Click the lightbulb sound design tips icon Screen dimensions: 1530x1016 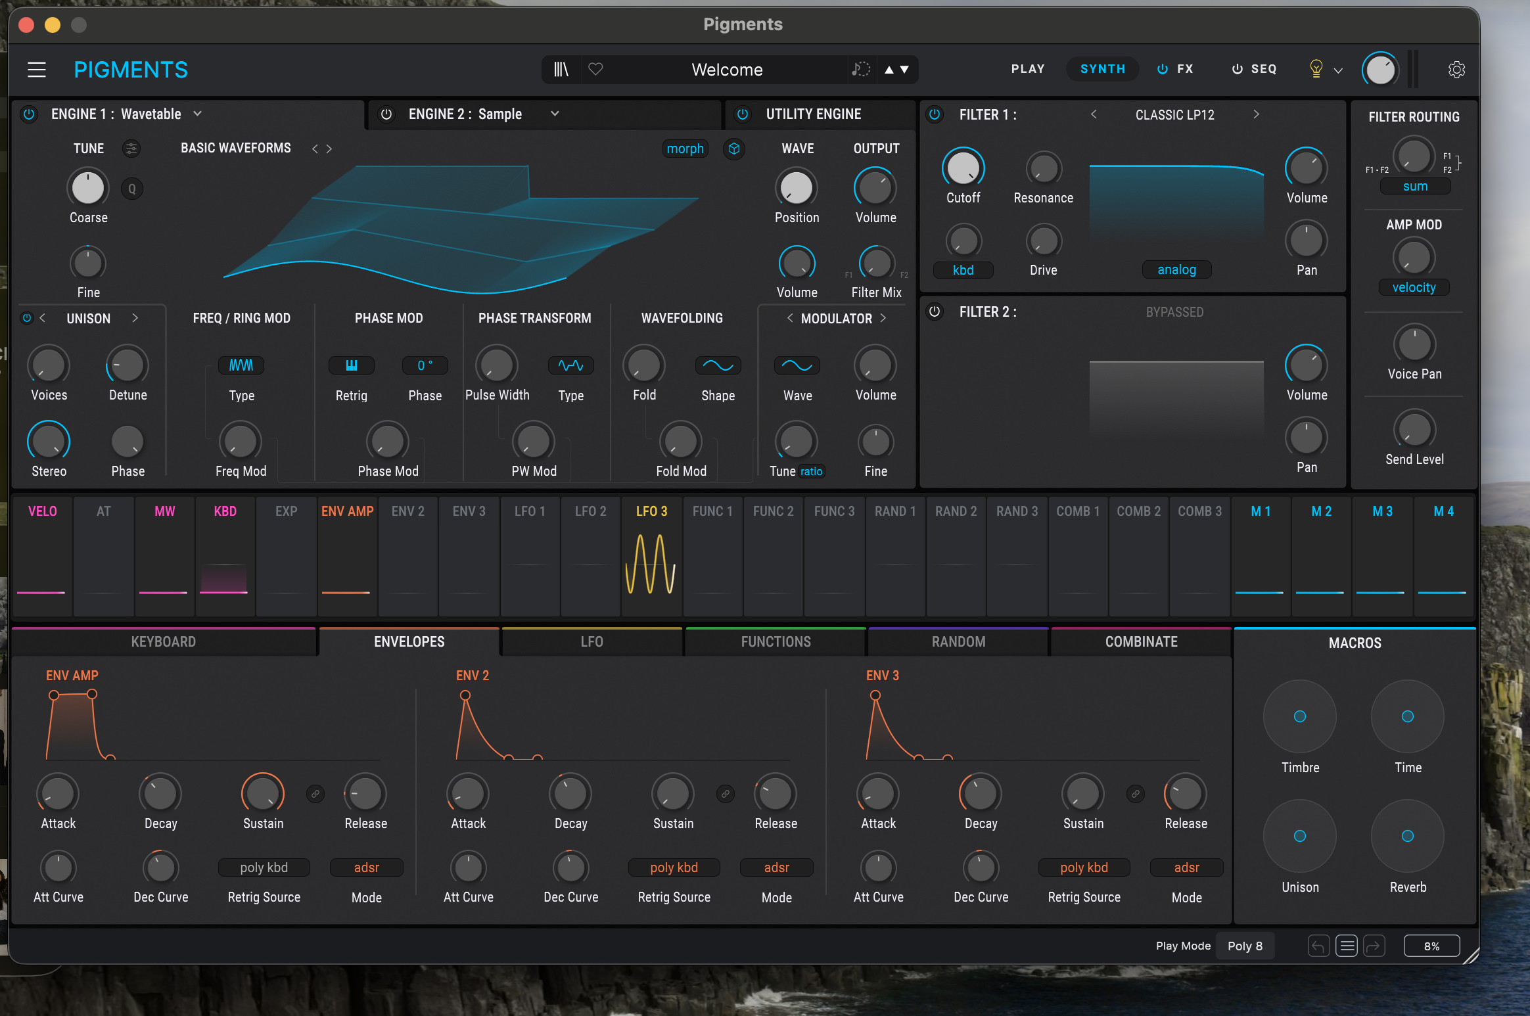pyautogui.click(x=1316, y=68)
